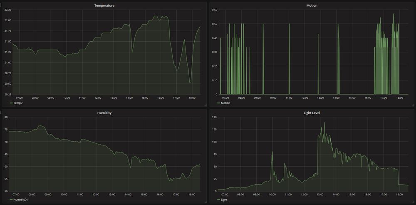Toggle the Humidity01 series legend label
Screen dimensions: 416x205
(x=22, y=200)
